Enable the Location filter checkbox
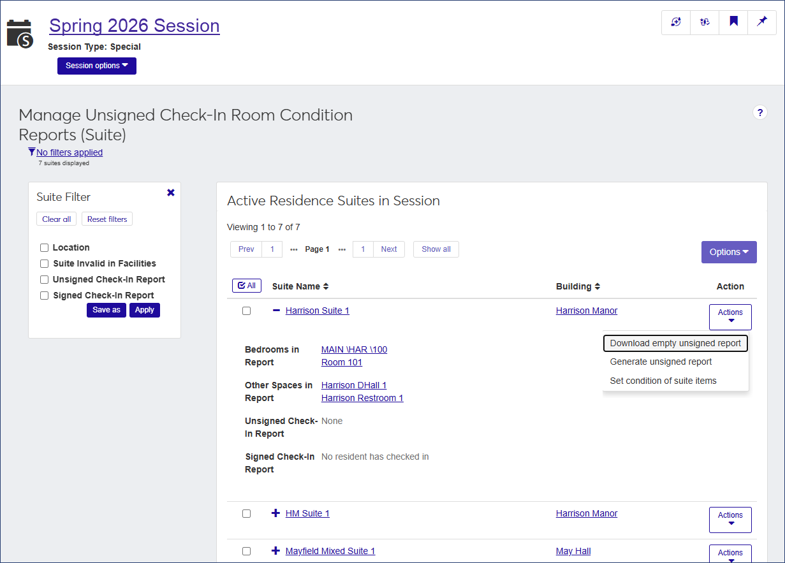 click(x=44, y=247)
